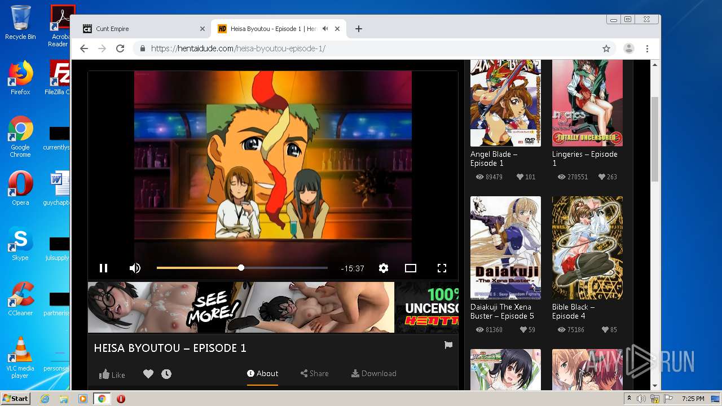Click the heart count 59 under Daiakuji
Image resolution: width=722 pixels, height=406 pixels.
click(527, 330)
